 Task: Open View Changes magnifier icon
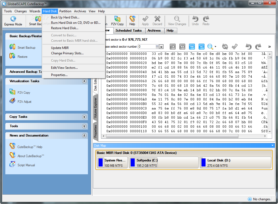(x=177, y=21)
